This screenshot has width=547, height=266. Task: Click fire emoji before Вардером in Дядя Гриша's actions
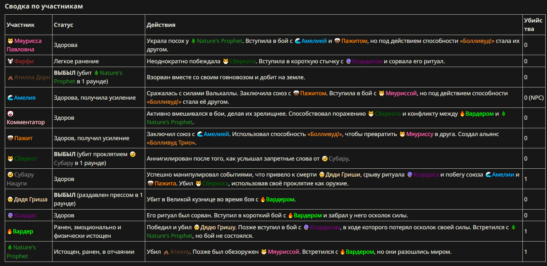pyautogui.click(x=263, y=199)
